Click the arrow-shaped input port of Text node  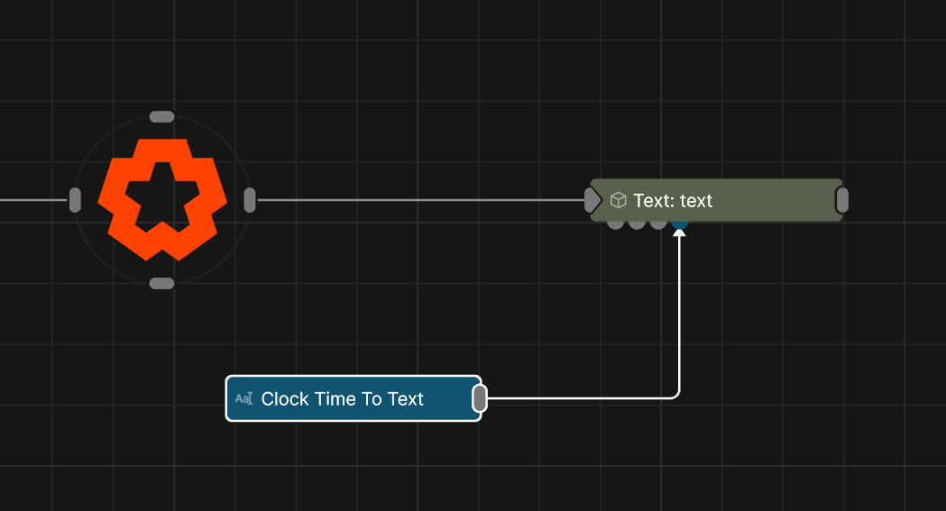[x=592, y=200]
